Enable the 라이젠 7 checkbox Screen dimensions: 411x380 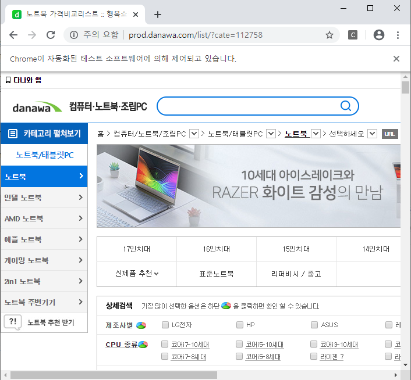point(314,356)
